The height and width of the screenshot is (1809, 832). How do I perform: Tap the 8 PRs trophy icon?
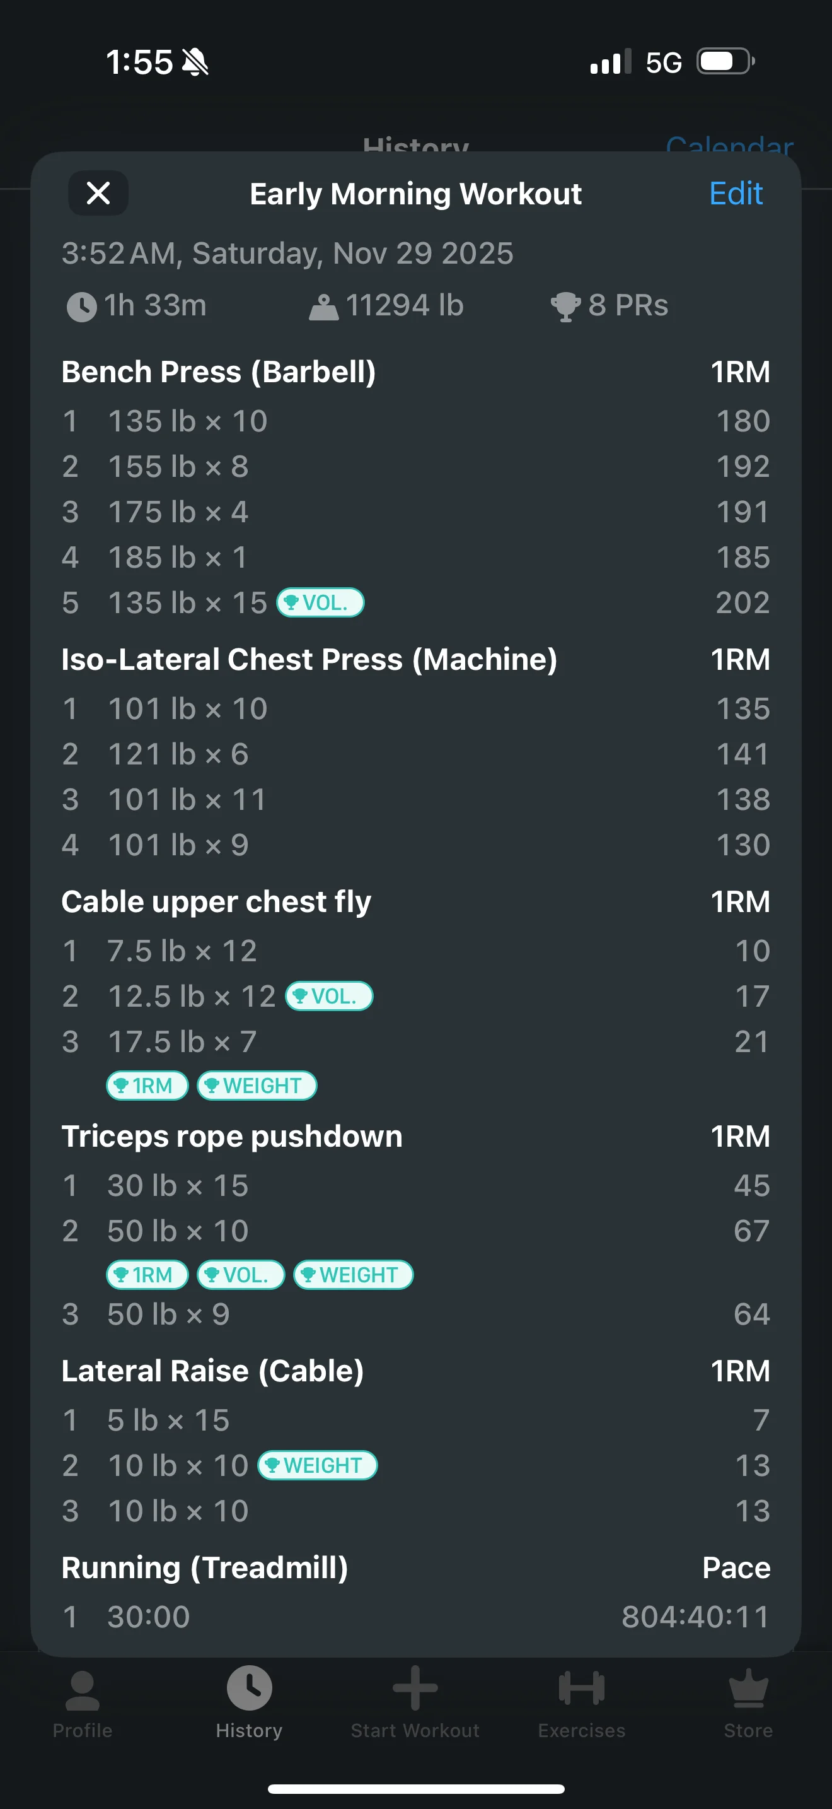tap(565, 306)
